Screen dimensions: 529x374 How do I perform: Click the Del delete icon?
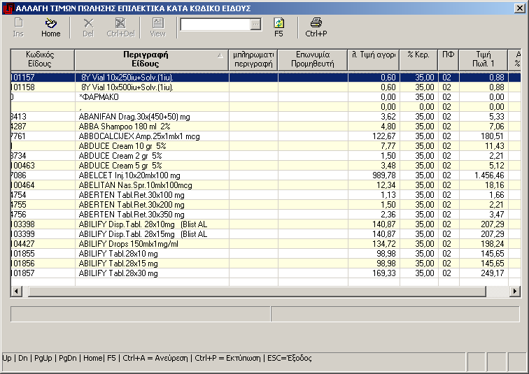[x=88, y=27]
